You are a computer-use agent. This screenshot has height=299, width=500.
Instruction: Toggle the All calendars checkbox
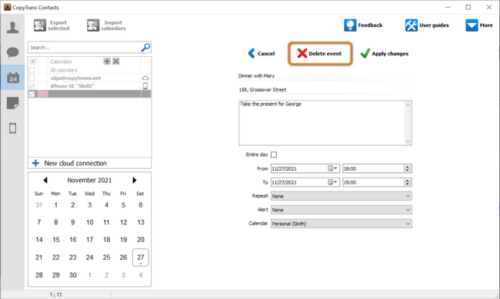point(32,70)
